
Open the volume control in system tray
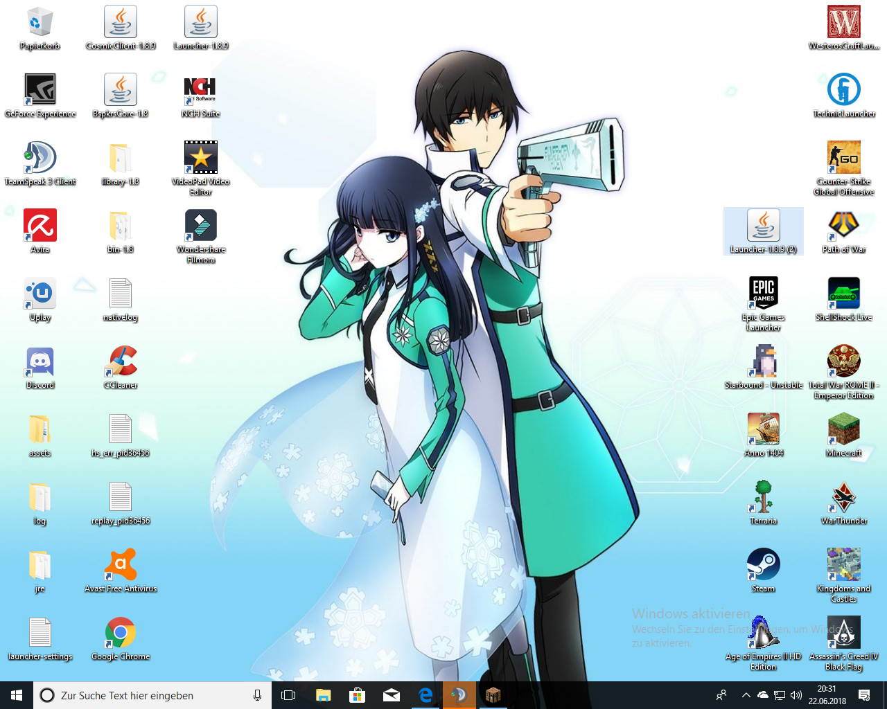[796, 695]
